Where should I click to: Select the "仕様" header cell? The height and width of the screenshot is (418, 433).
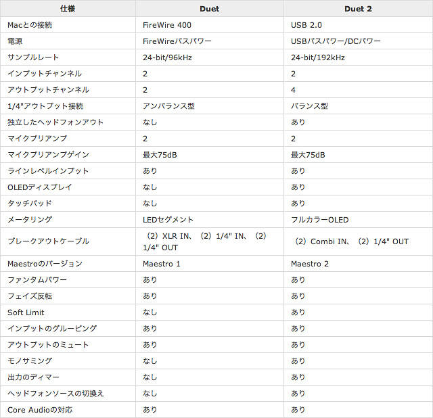(68, 9)
